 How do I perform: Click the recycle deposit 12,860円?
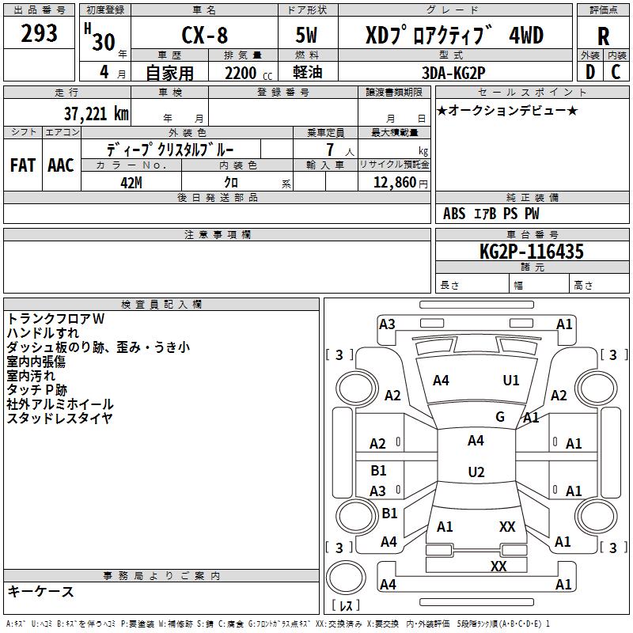click(x=400, y=183)
